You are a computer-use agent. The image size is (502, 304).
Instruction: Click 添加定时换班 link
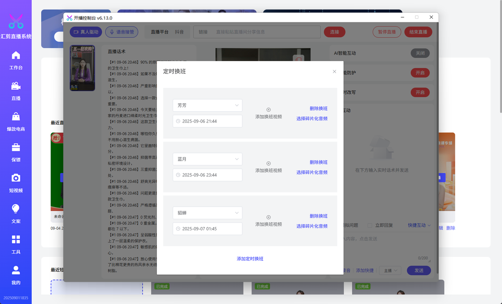[x=250, y=259]
